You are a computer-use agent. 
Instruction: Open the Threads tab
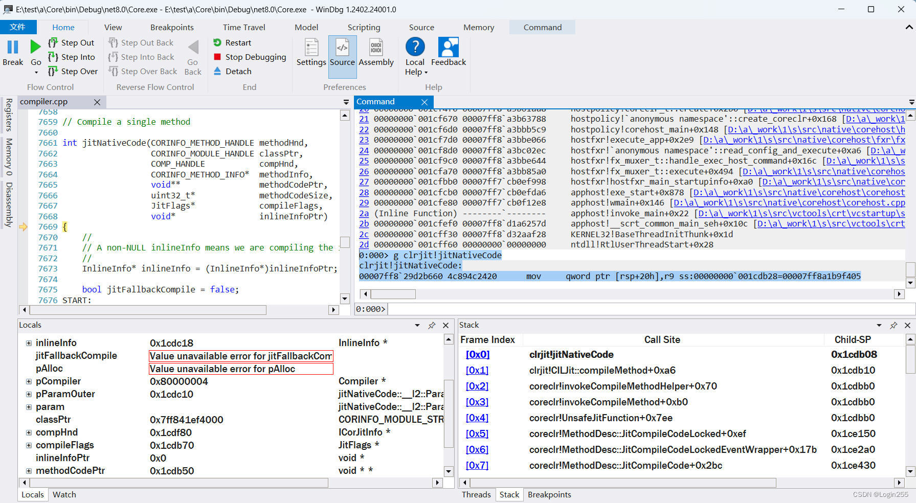pos(476,495)
